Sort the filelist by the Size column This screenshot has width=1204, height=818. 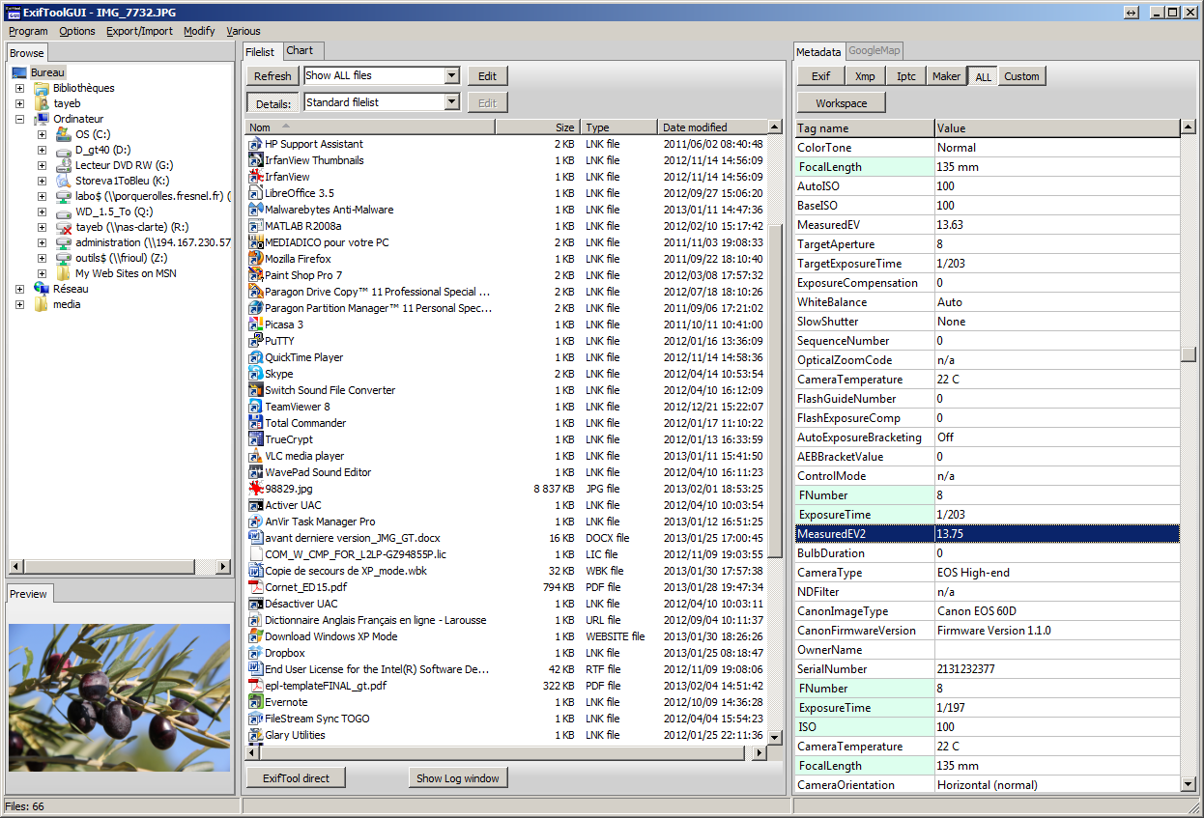coord(539,127)
